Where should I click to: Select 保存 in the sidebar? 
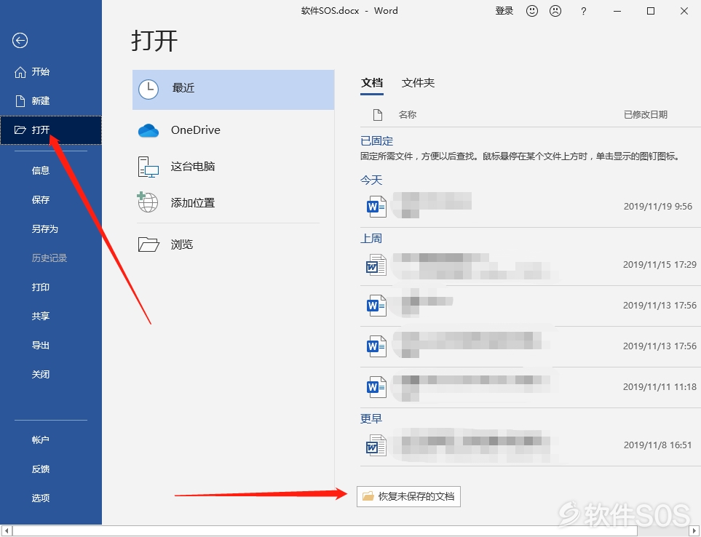pyautogui.click(x=41, y=199)
